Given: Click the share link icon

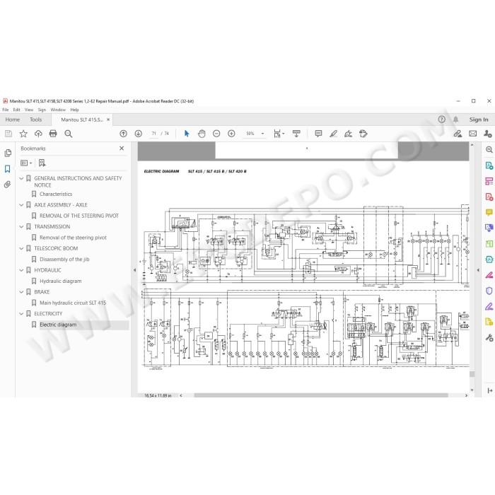Looking at the screenshot, I should (x=458, y=134).
